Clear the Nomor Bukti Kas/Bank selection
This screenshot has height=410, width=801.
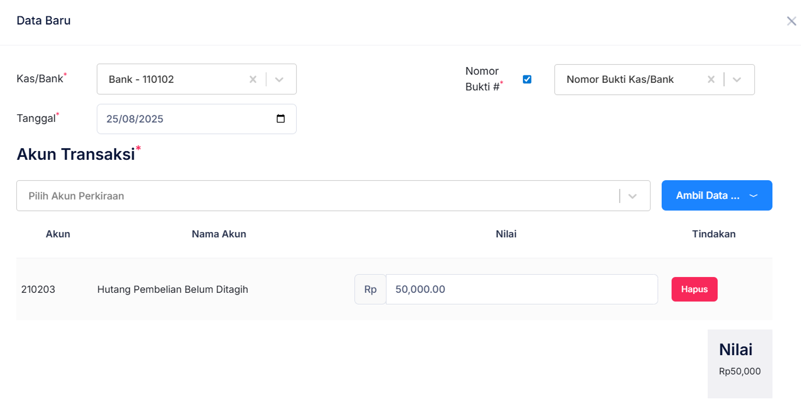(x=711, y=79)
